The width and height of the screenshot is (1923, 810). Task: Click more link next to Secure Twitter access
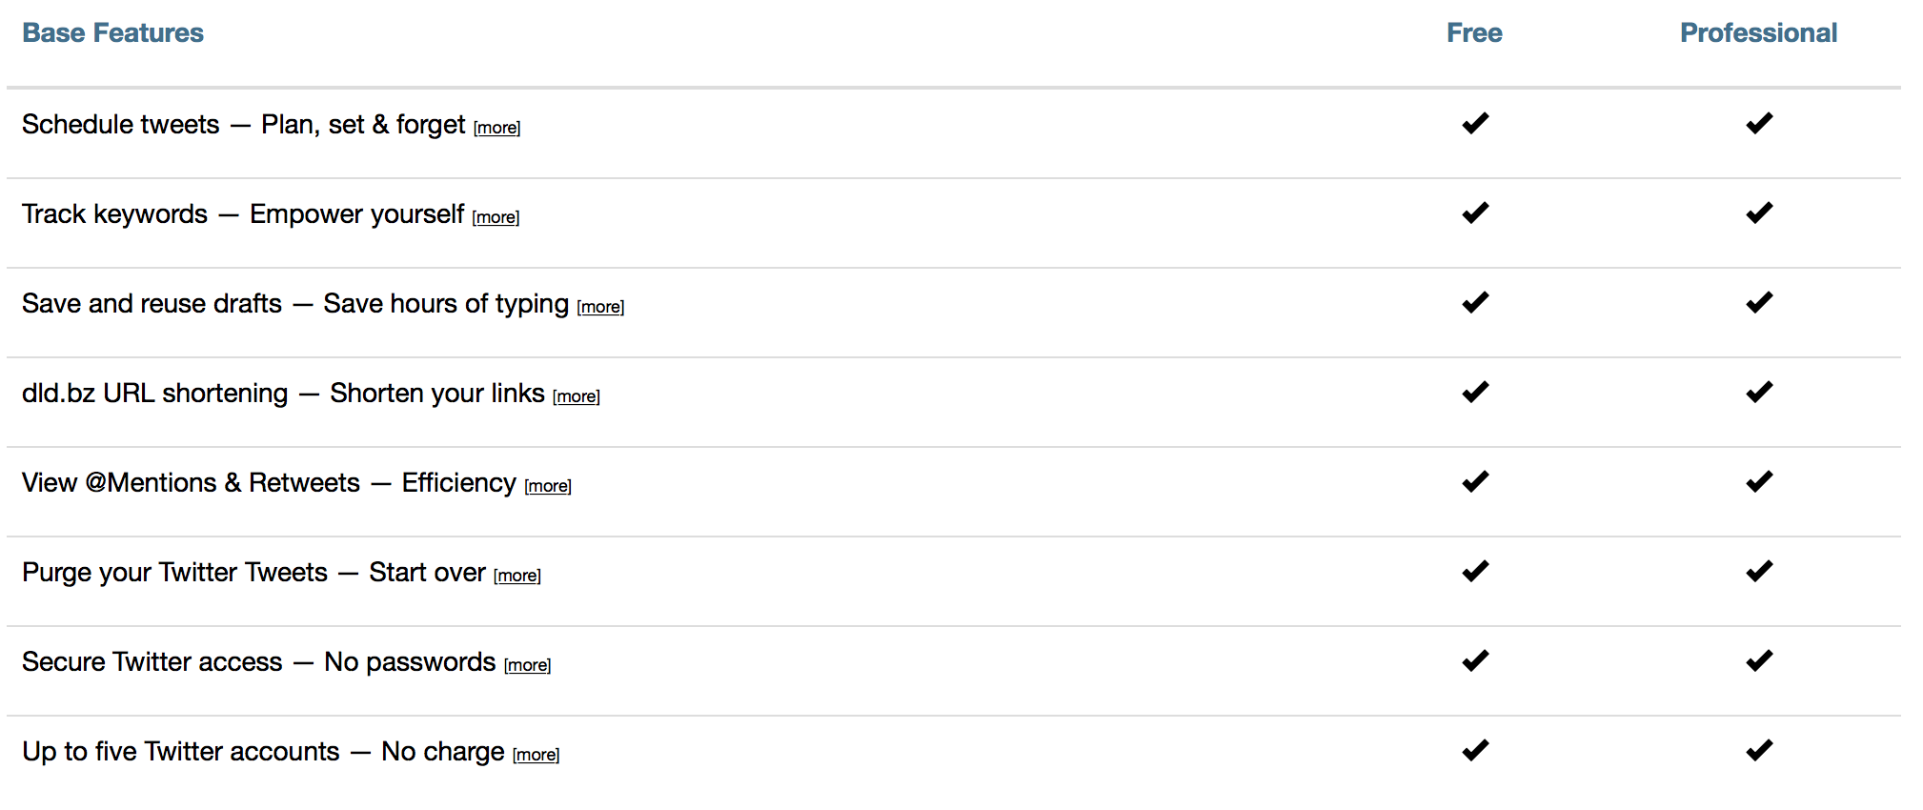click(x=528, y=665)
